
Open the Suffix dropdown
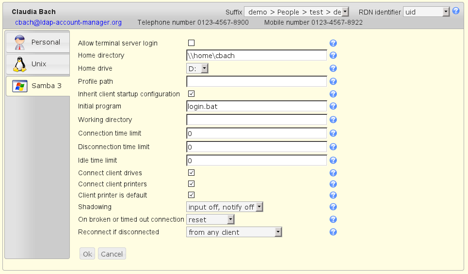(296, 12)
